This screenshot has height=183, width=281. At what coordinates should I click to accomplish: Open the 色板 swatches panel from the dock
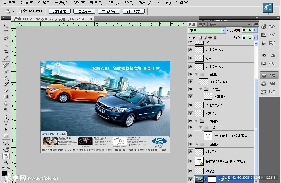click(269, 35)
